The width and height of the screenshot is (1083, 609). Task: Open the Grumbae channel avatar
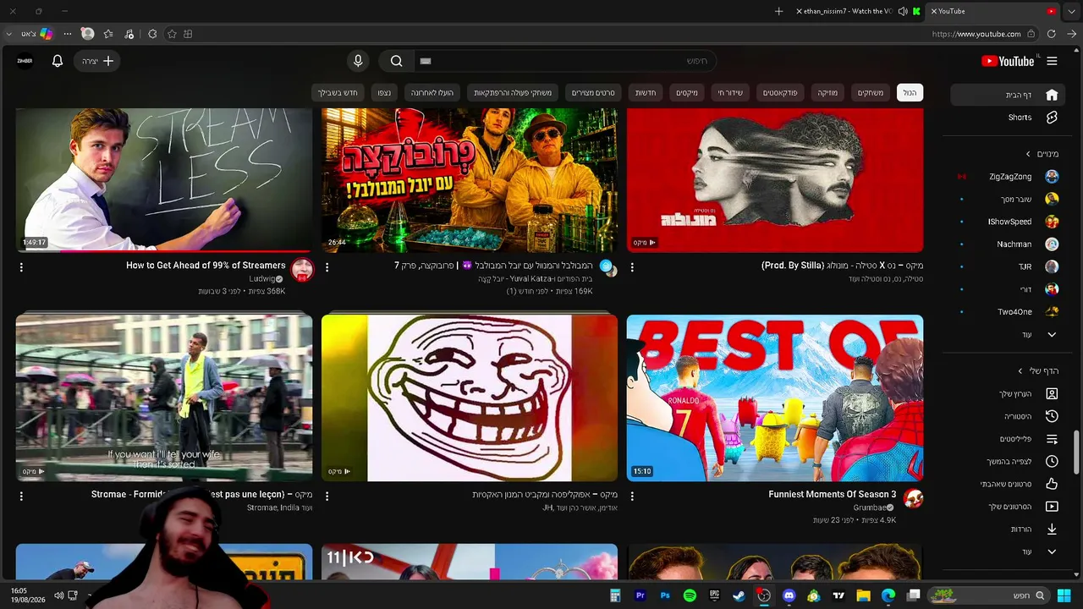coord(913,498)
